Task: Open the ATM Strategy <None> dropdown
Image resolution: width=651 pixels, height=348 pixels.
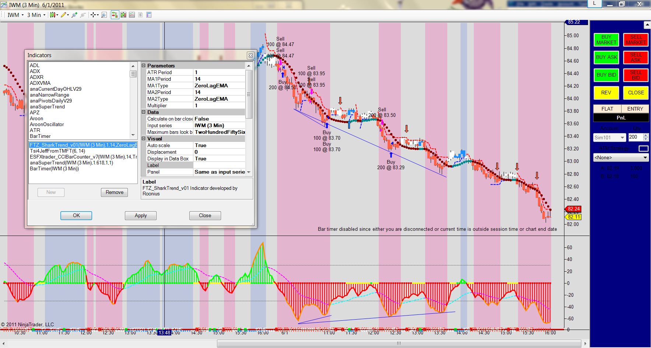Action: (621, 157)
